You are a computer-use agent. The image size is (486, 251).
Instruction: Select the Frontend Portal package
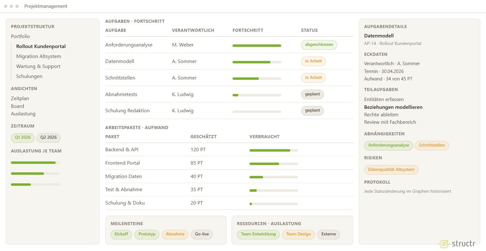pyautogui.click(x=229, y=163)
